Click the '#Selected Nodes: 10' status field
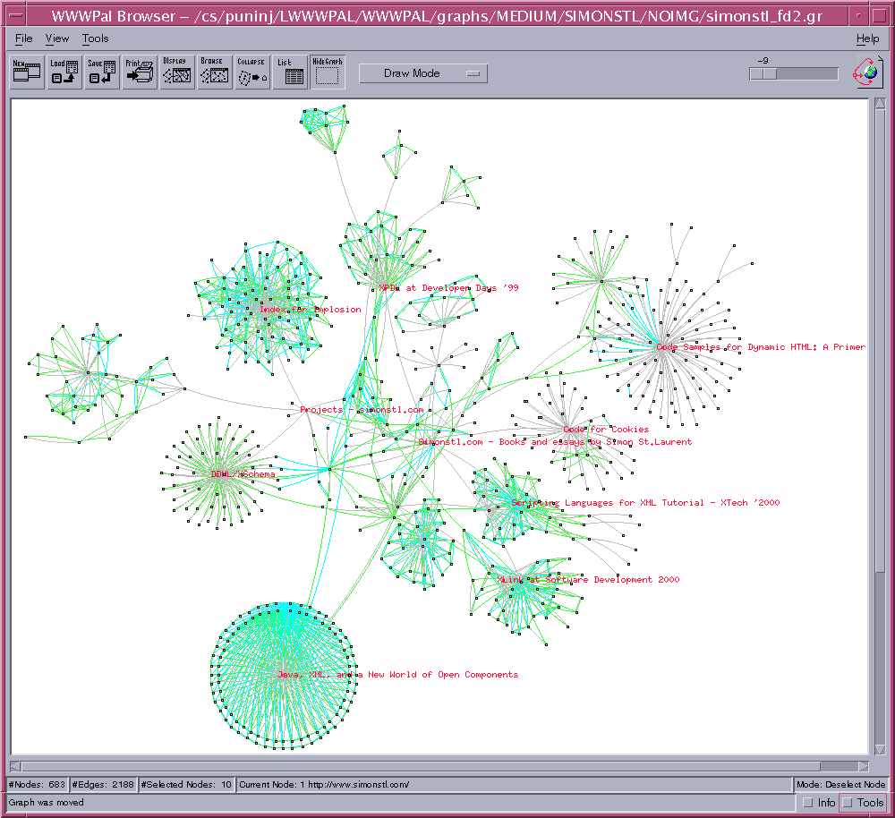This screenshot has width=895, height=818. (186, 784)
